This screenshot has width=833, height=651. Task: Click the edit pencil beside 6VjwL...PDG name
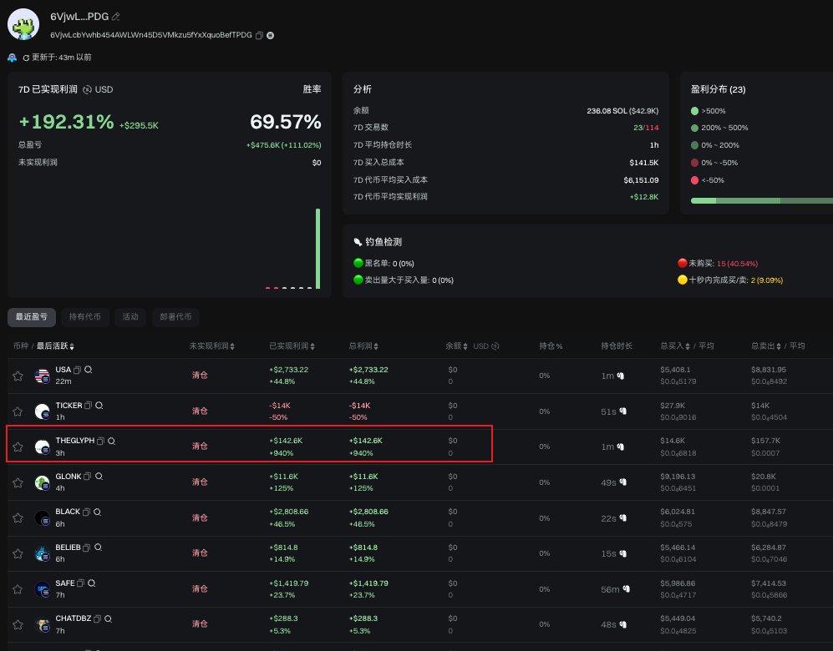116,17
